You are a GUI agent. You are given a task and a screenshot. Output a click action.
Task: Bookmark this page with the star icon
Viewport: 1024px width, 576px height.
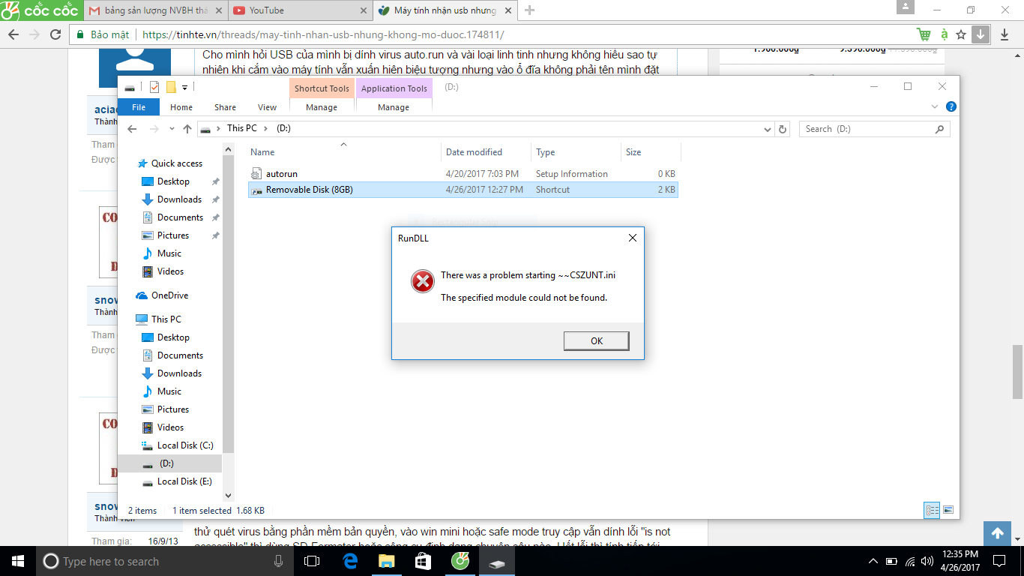[x=961, y=34]
